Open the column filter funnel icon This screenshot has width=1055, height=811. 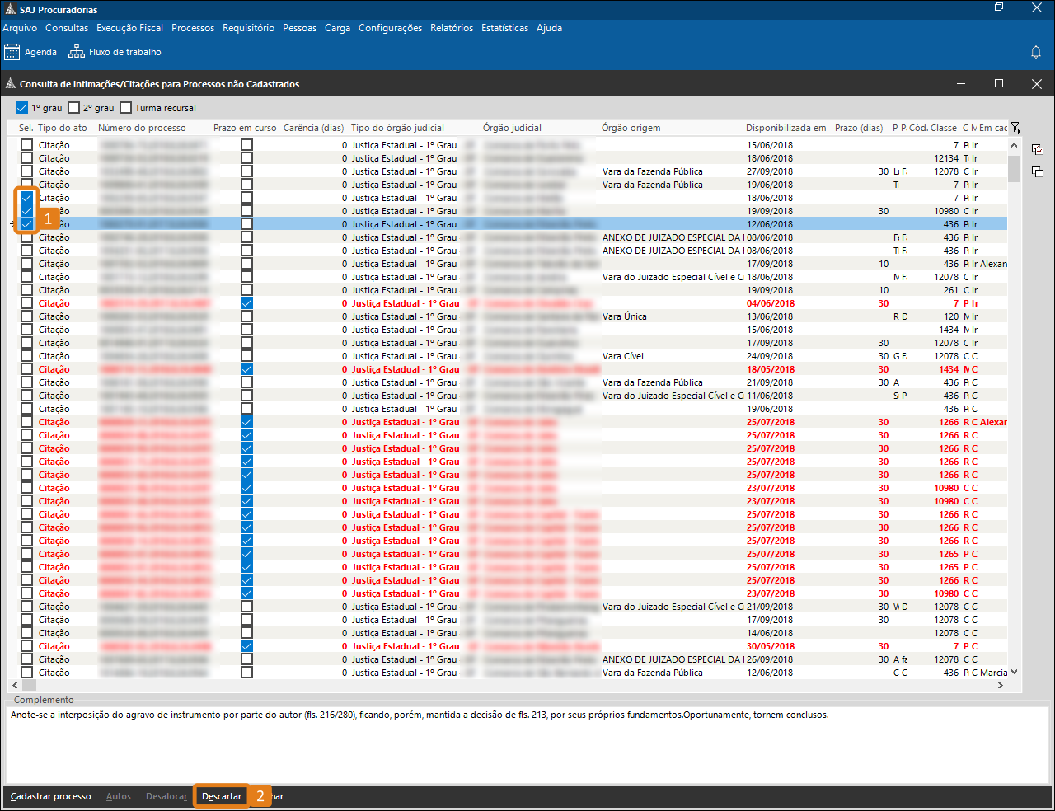1015,128
